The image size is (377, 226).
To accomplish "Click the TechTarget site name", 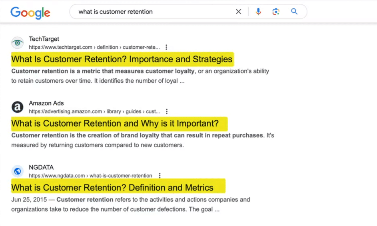I will click(44, 39).
